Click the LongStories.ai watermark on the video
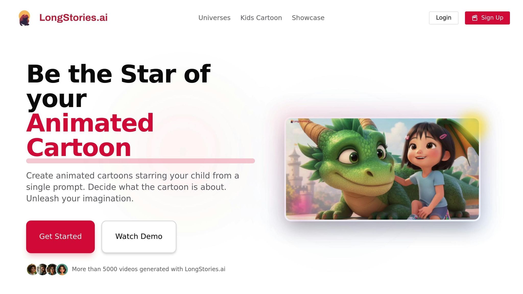The image size is (523, 294). (x=300, y=121)
